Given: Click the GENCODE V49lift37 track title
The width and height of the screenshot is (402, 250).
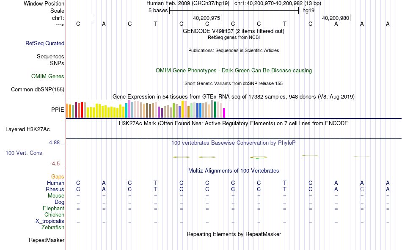Looking at the screenshot, I should (x=233, y=31).
